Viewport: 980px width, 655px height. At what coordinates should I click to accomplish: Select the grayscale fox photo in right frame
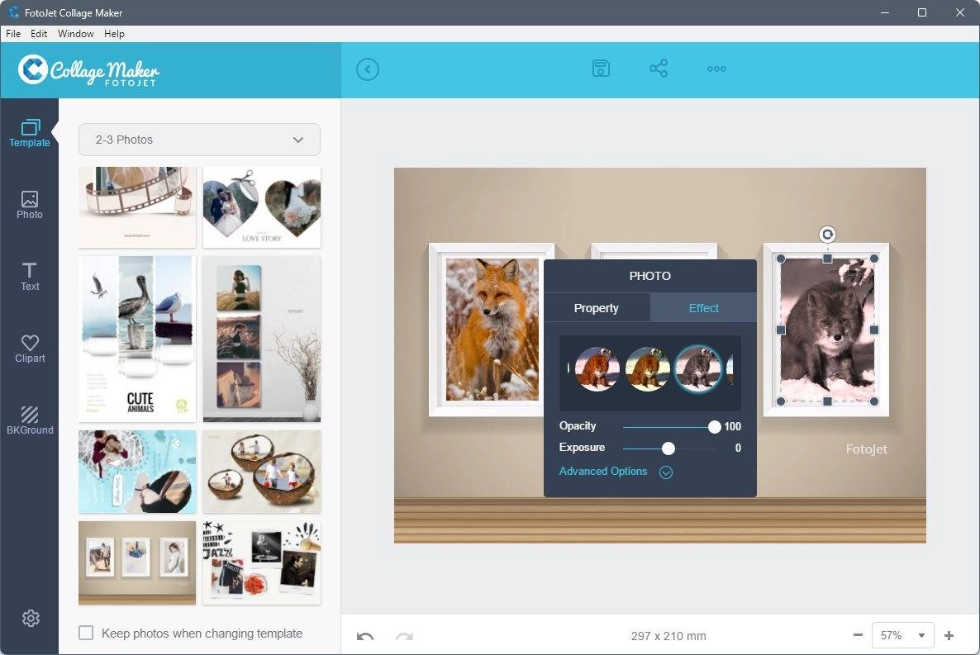[x=827, y=330]
